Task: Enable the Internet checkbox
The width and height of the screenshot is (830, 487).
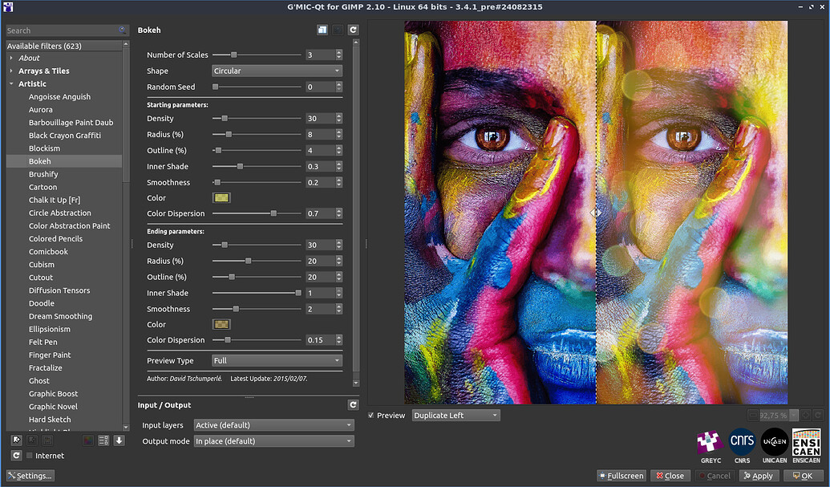Action: (30, 456)
